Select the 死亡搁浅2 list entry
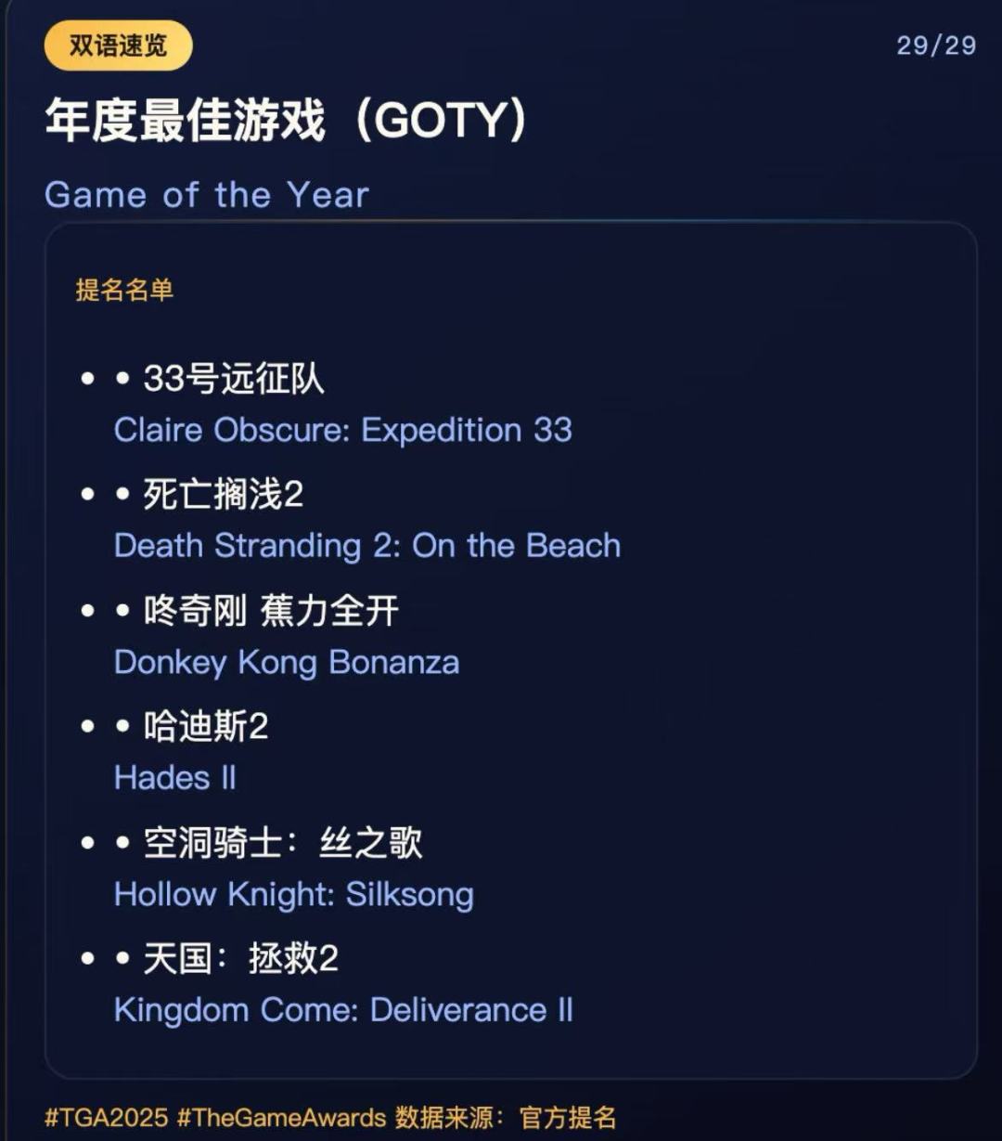This screenshot has width=1002, height=1141. click(224, 495)
